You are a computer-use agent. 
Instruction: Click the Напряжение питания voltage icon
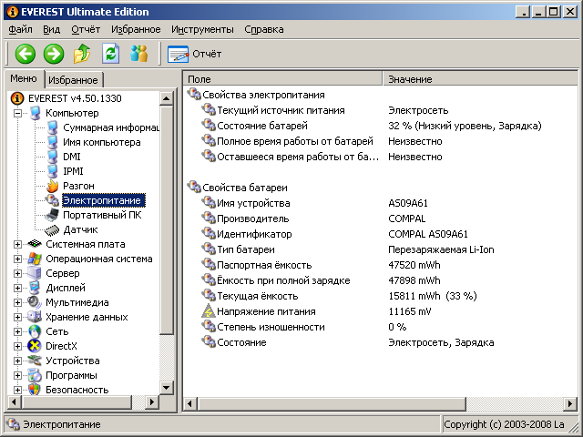tap(209, 311)
